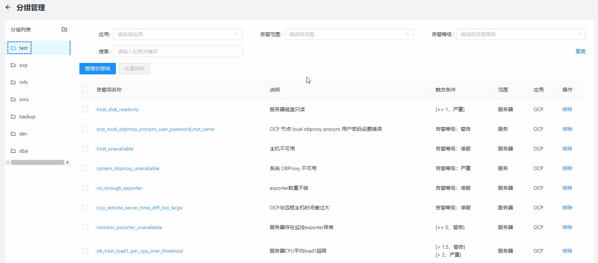Click the 批量移除 button
The width and height of the screenshot is (598, 263).
point(134,69)
